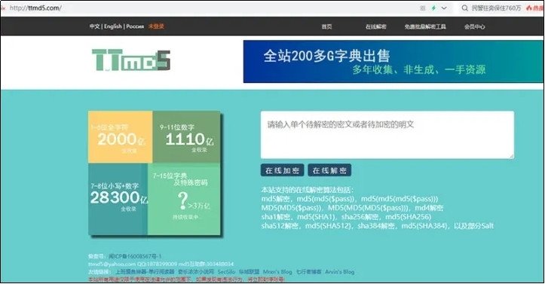Click the ttmd5@yahoo.com email text
Screen dimensions: 545x284
coord(112,264)
